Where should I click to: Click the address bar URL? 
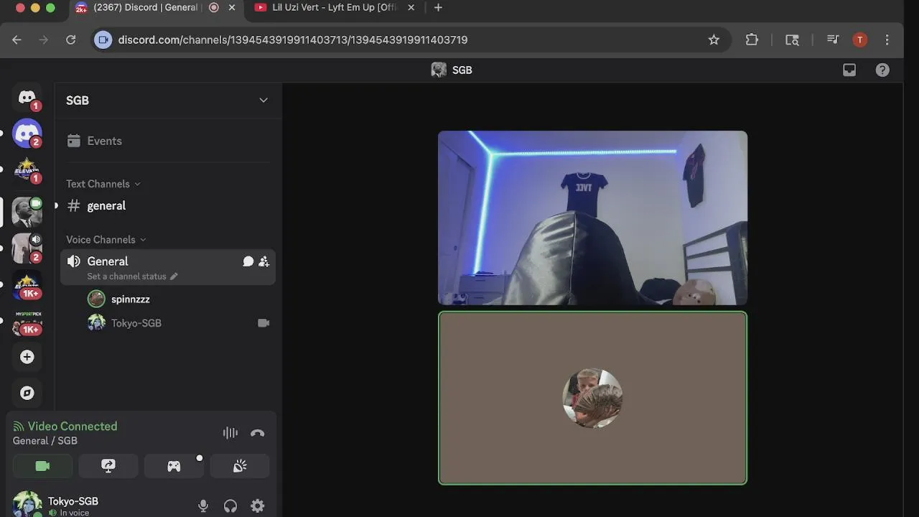tap(293, 40)
